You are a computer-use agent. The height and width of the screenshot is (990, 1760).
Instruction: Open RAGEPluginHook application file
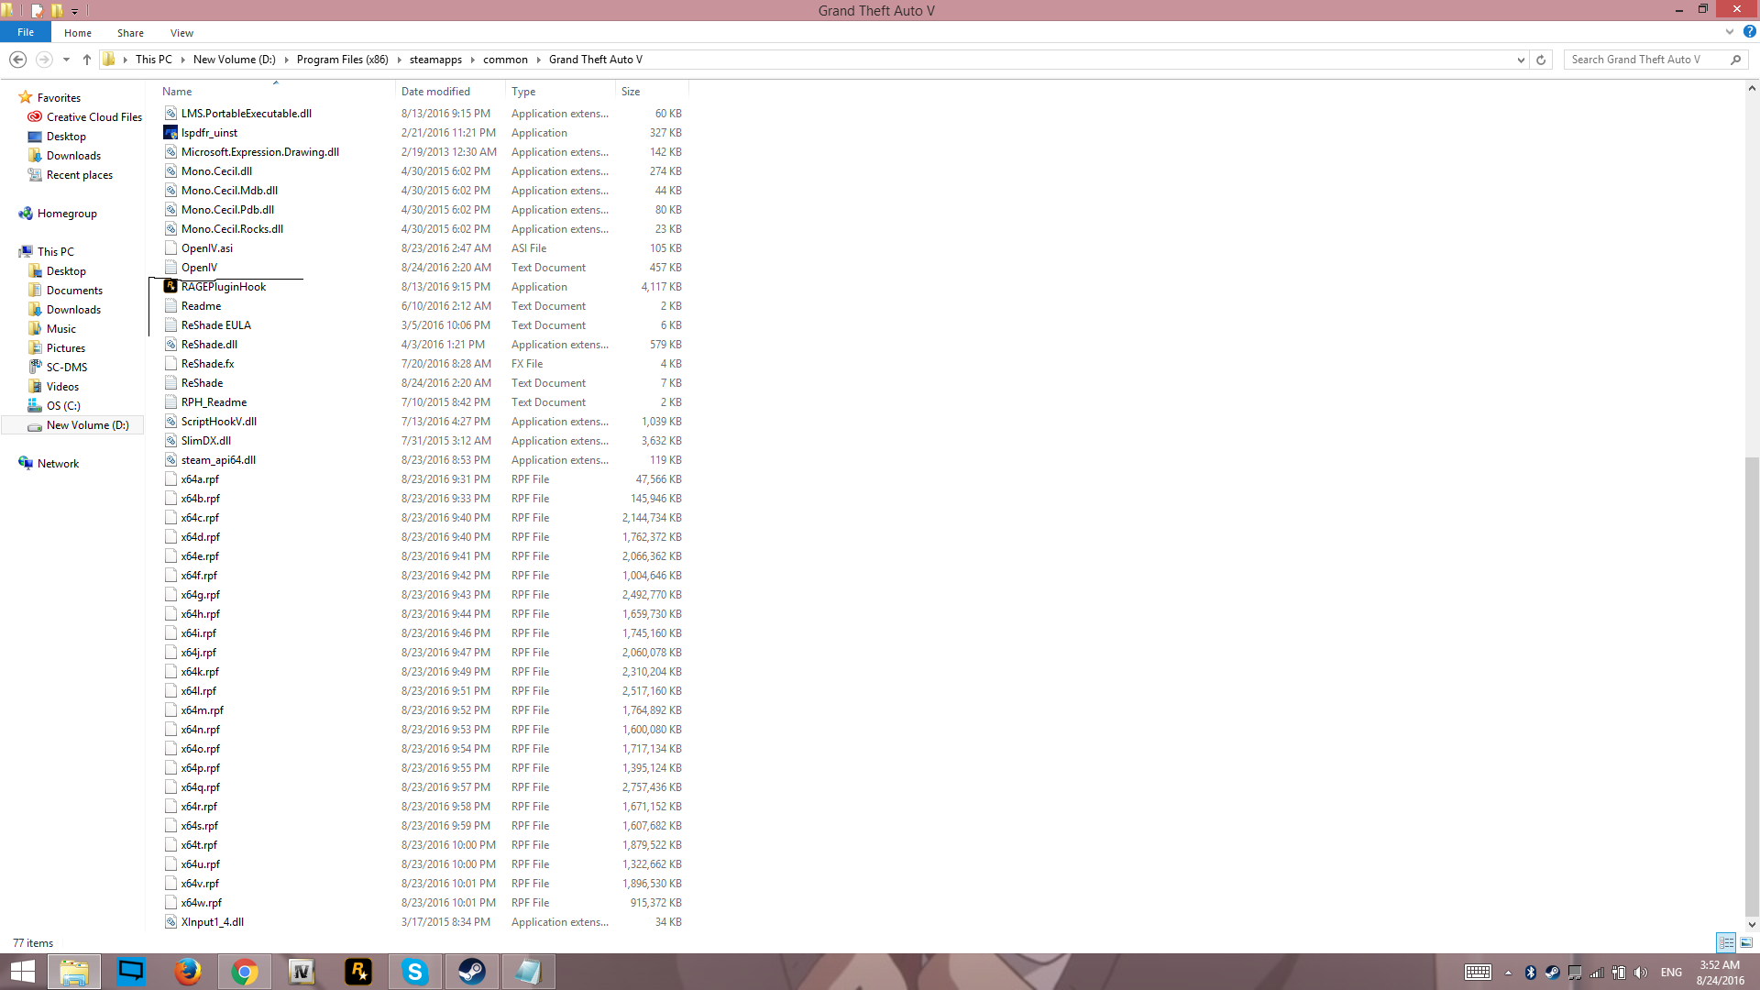(223, 287)
